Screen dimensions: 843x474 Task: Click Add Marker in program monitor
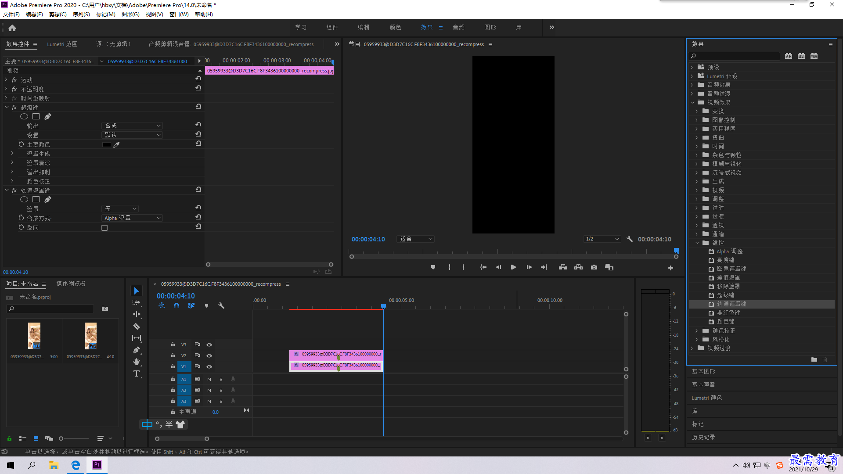click(433, 267)
